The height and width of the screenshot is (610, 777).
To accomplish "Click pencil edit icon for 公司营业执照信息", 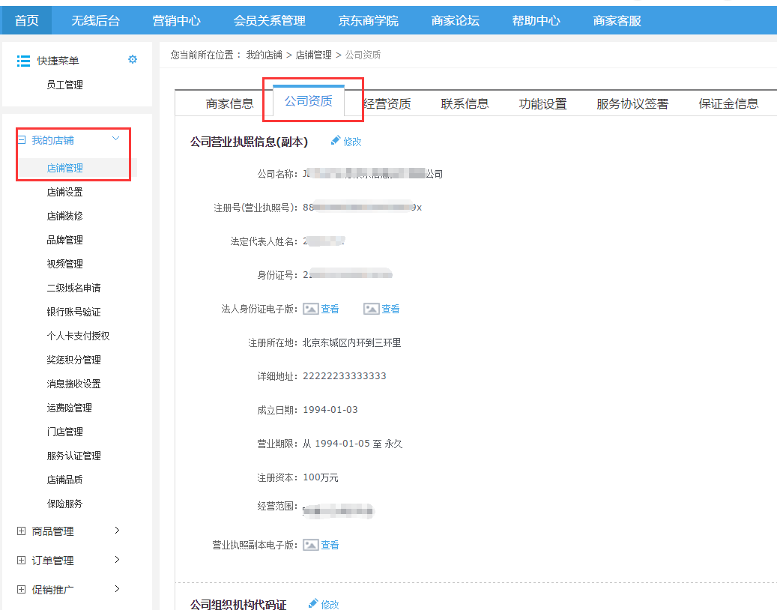I will coord(336,141).
